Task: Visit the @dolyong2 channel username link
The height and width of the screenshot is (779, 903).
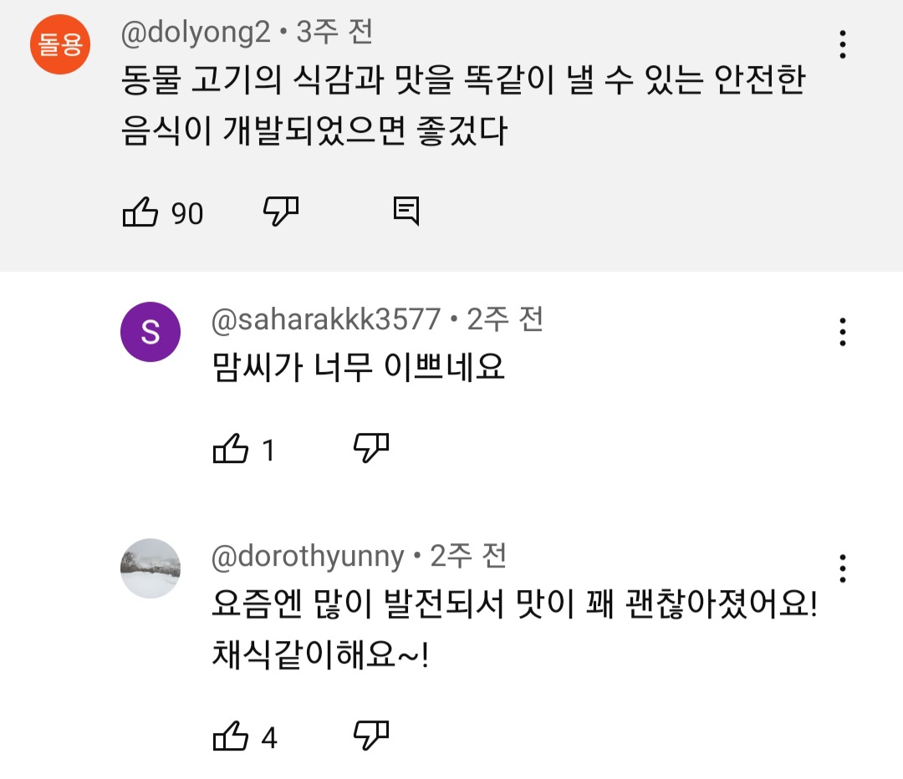Action: click(x=196, y=33)
